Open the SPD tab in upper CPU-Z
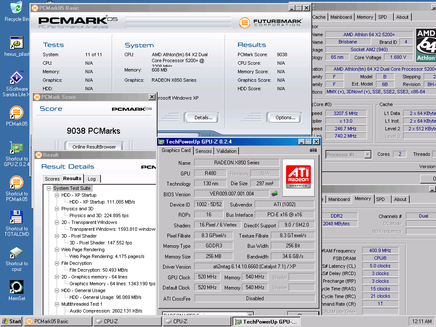The image size is (436, 327). (x=382, y=17)
